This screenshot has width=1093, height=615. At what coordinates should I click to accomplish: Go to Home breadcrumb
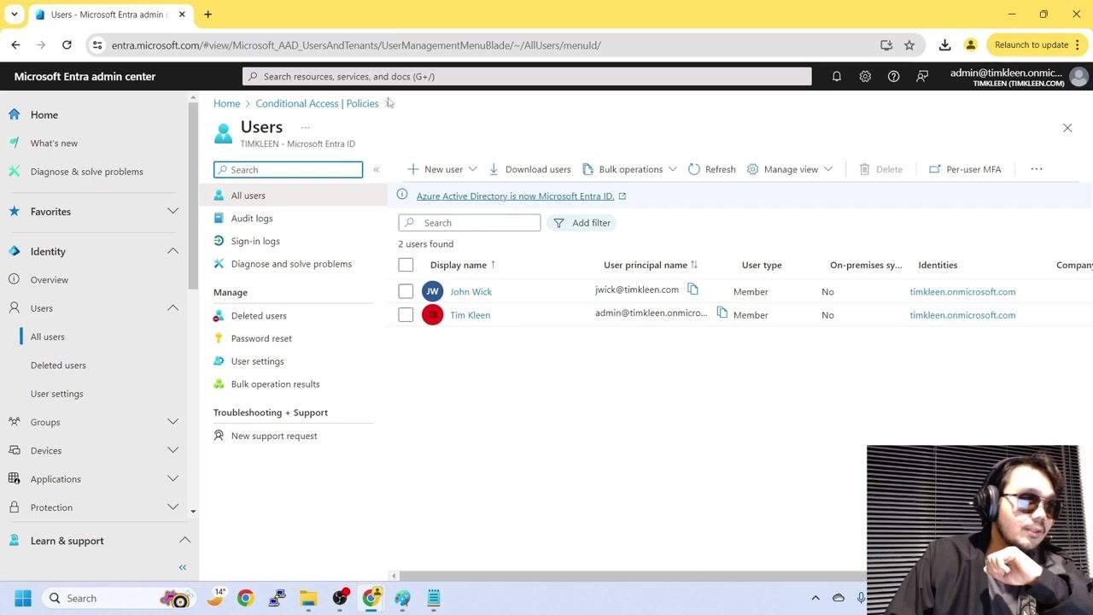(x=226, y=103)
